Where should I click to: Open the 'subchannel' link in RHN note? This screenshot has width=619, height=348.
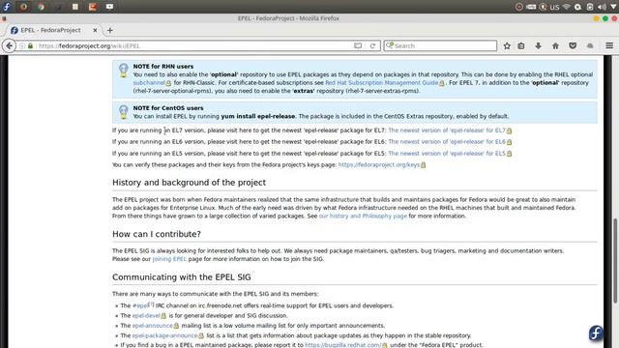click(x=149, y=83)
